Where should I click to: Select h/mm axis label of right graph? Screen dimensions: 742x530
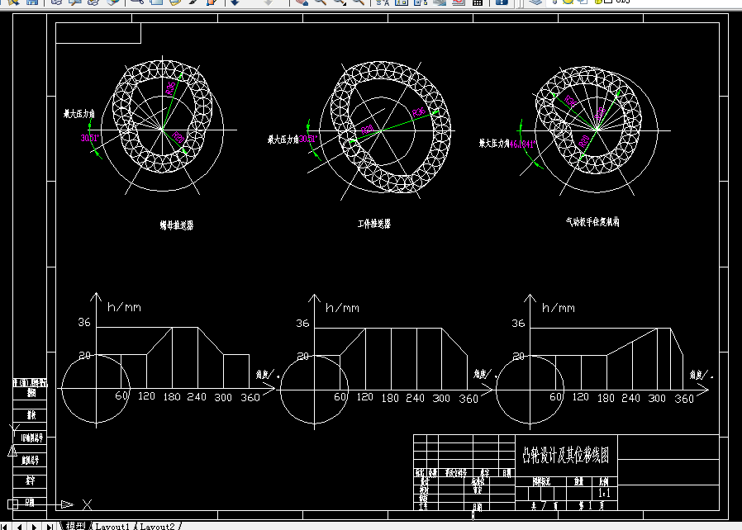(559, 308)
